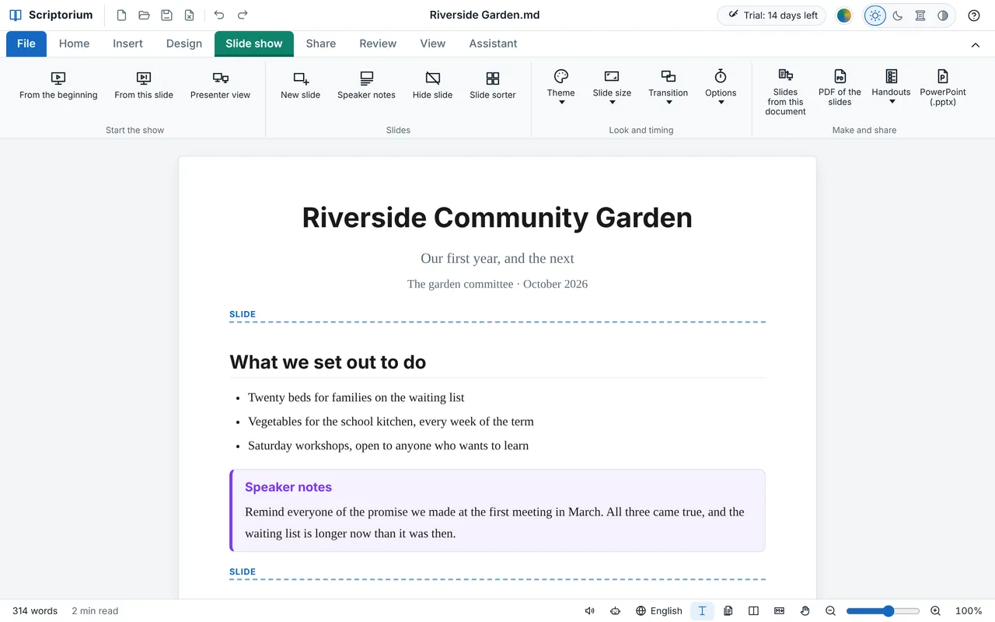Open the Transition dropdown
This screenshot has height=622, width=995.
[x=669, y=87]
